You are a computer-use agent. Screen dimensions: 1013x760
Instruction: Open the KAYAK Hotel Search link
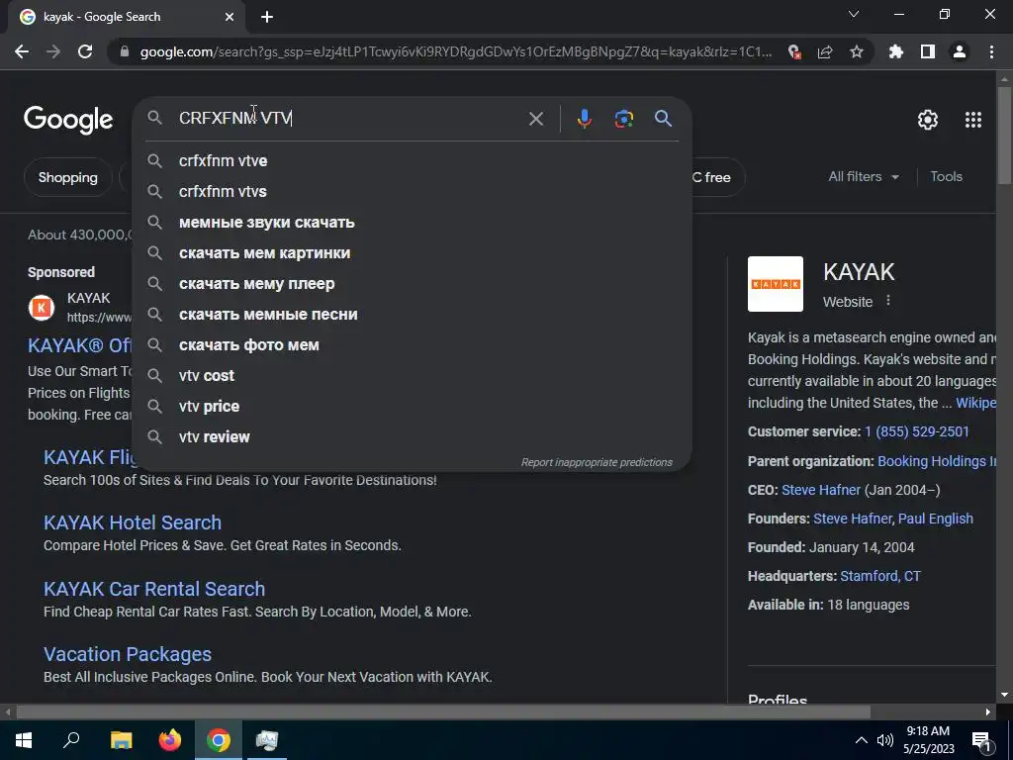(x=133, y=522)
